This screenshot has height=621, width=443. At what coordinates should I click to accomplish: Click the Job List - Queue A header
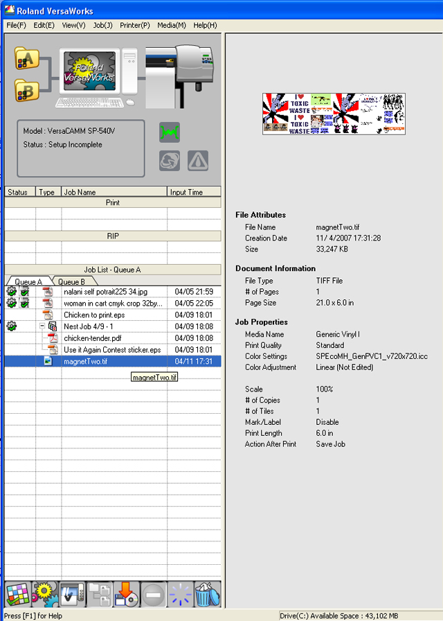113,270
